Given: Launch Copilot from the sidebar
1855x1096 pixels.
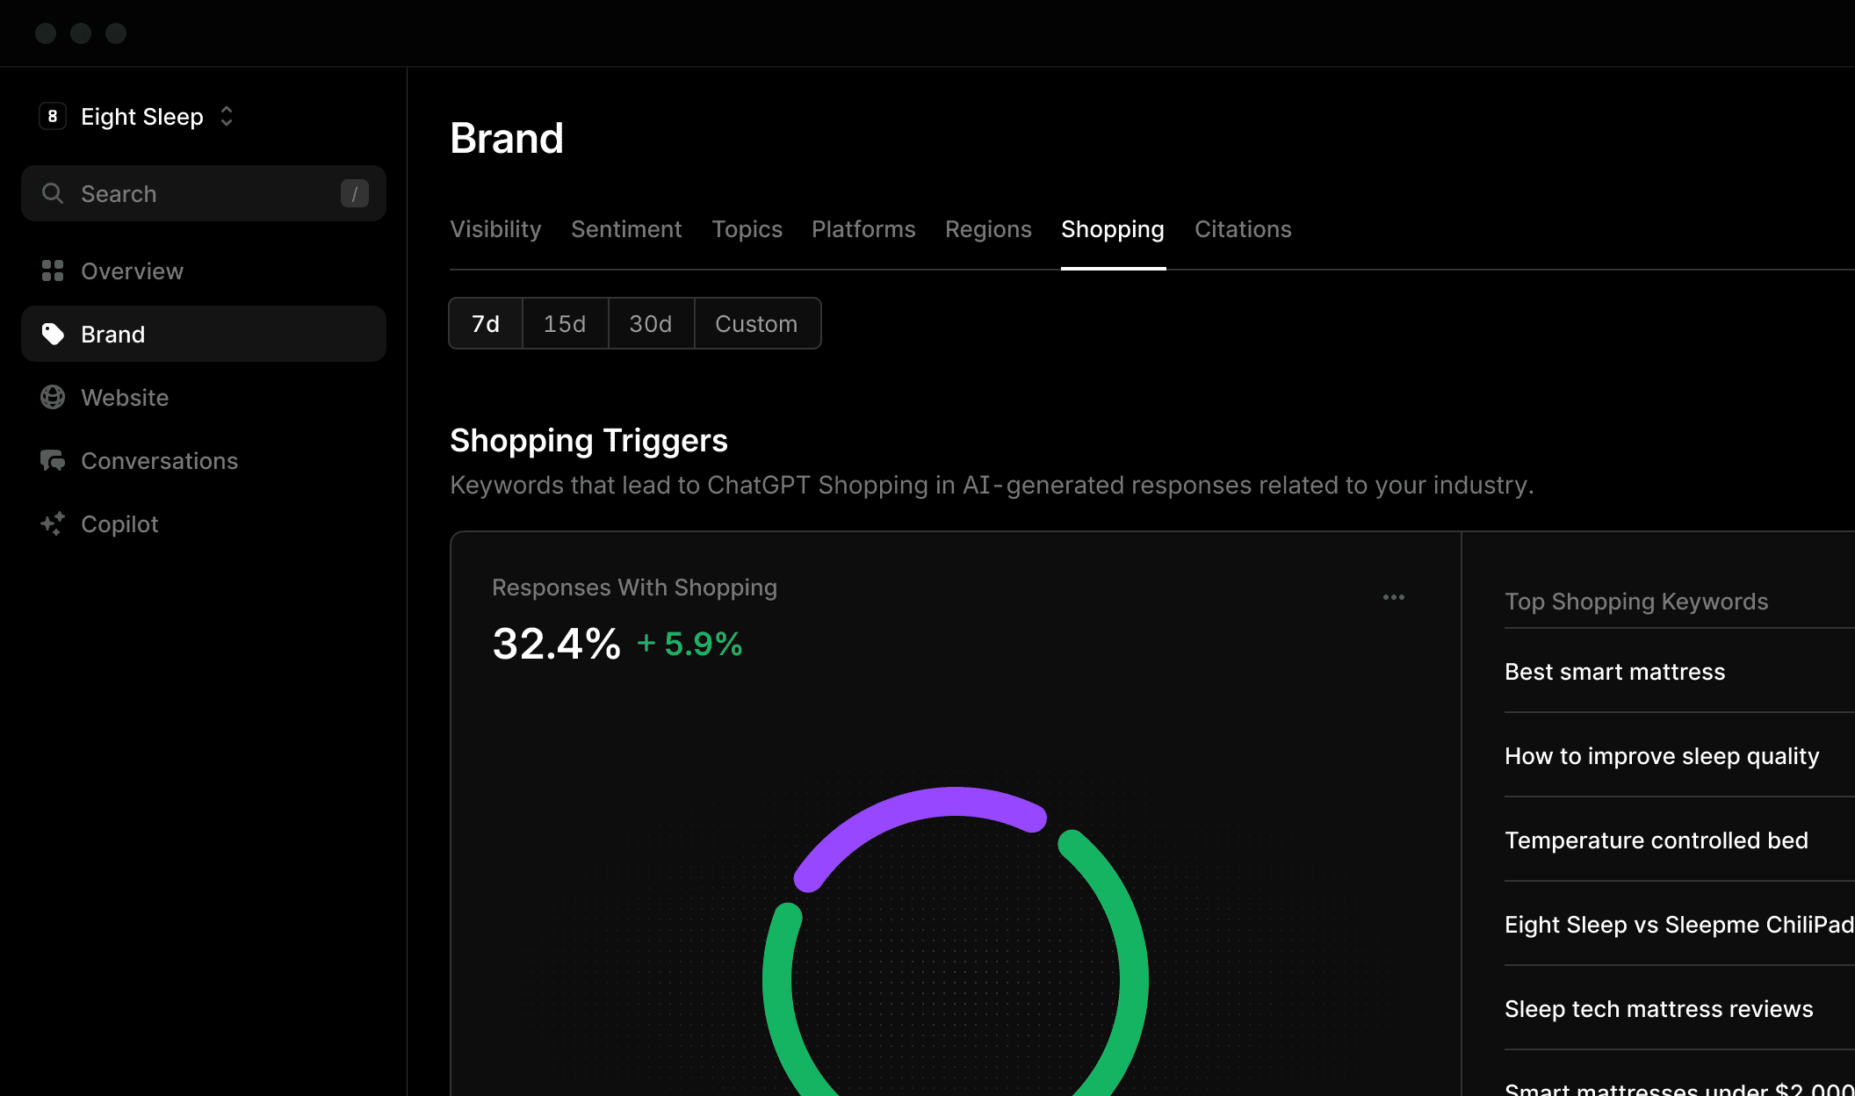Looking at the screenshot, I should point(119,523).
